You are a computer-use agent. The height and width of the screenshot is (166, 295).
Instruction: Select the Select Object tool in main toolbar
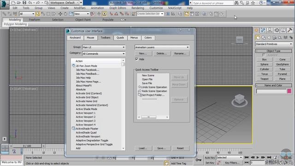(38, 14)
